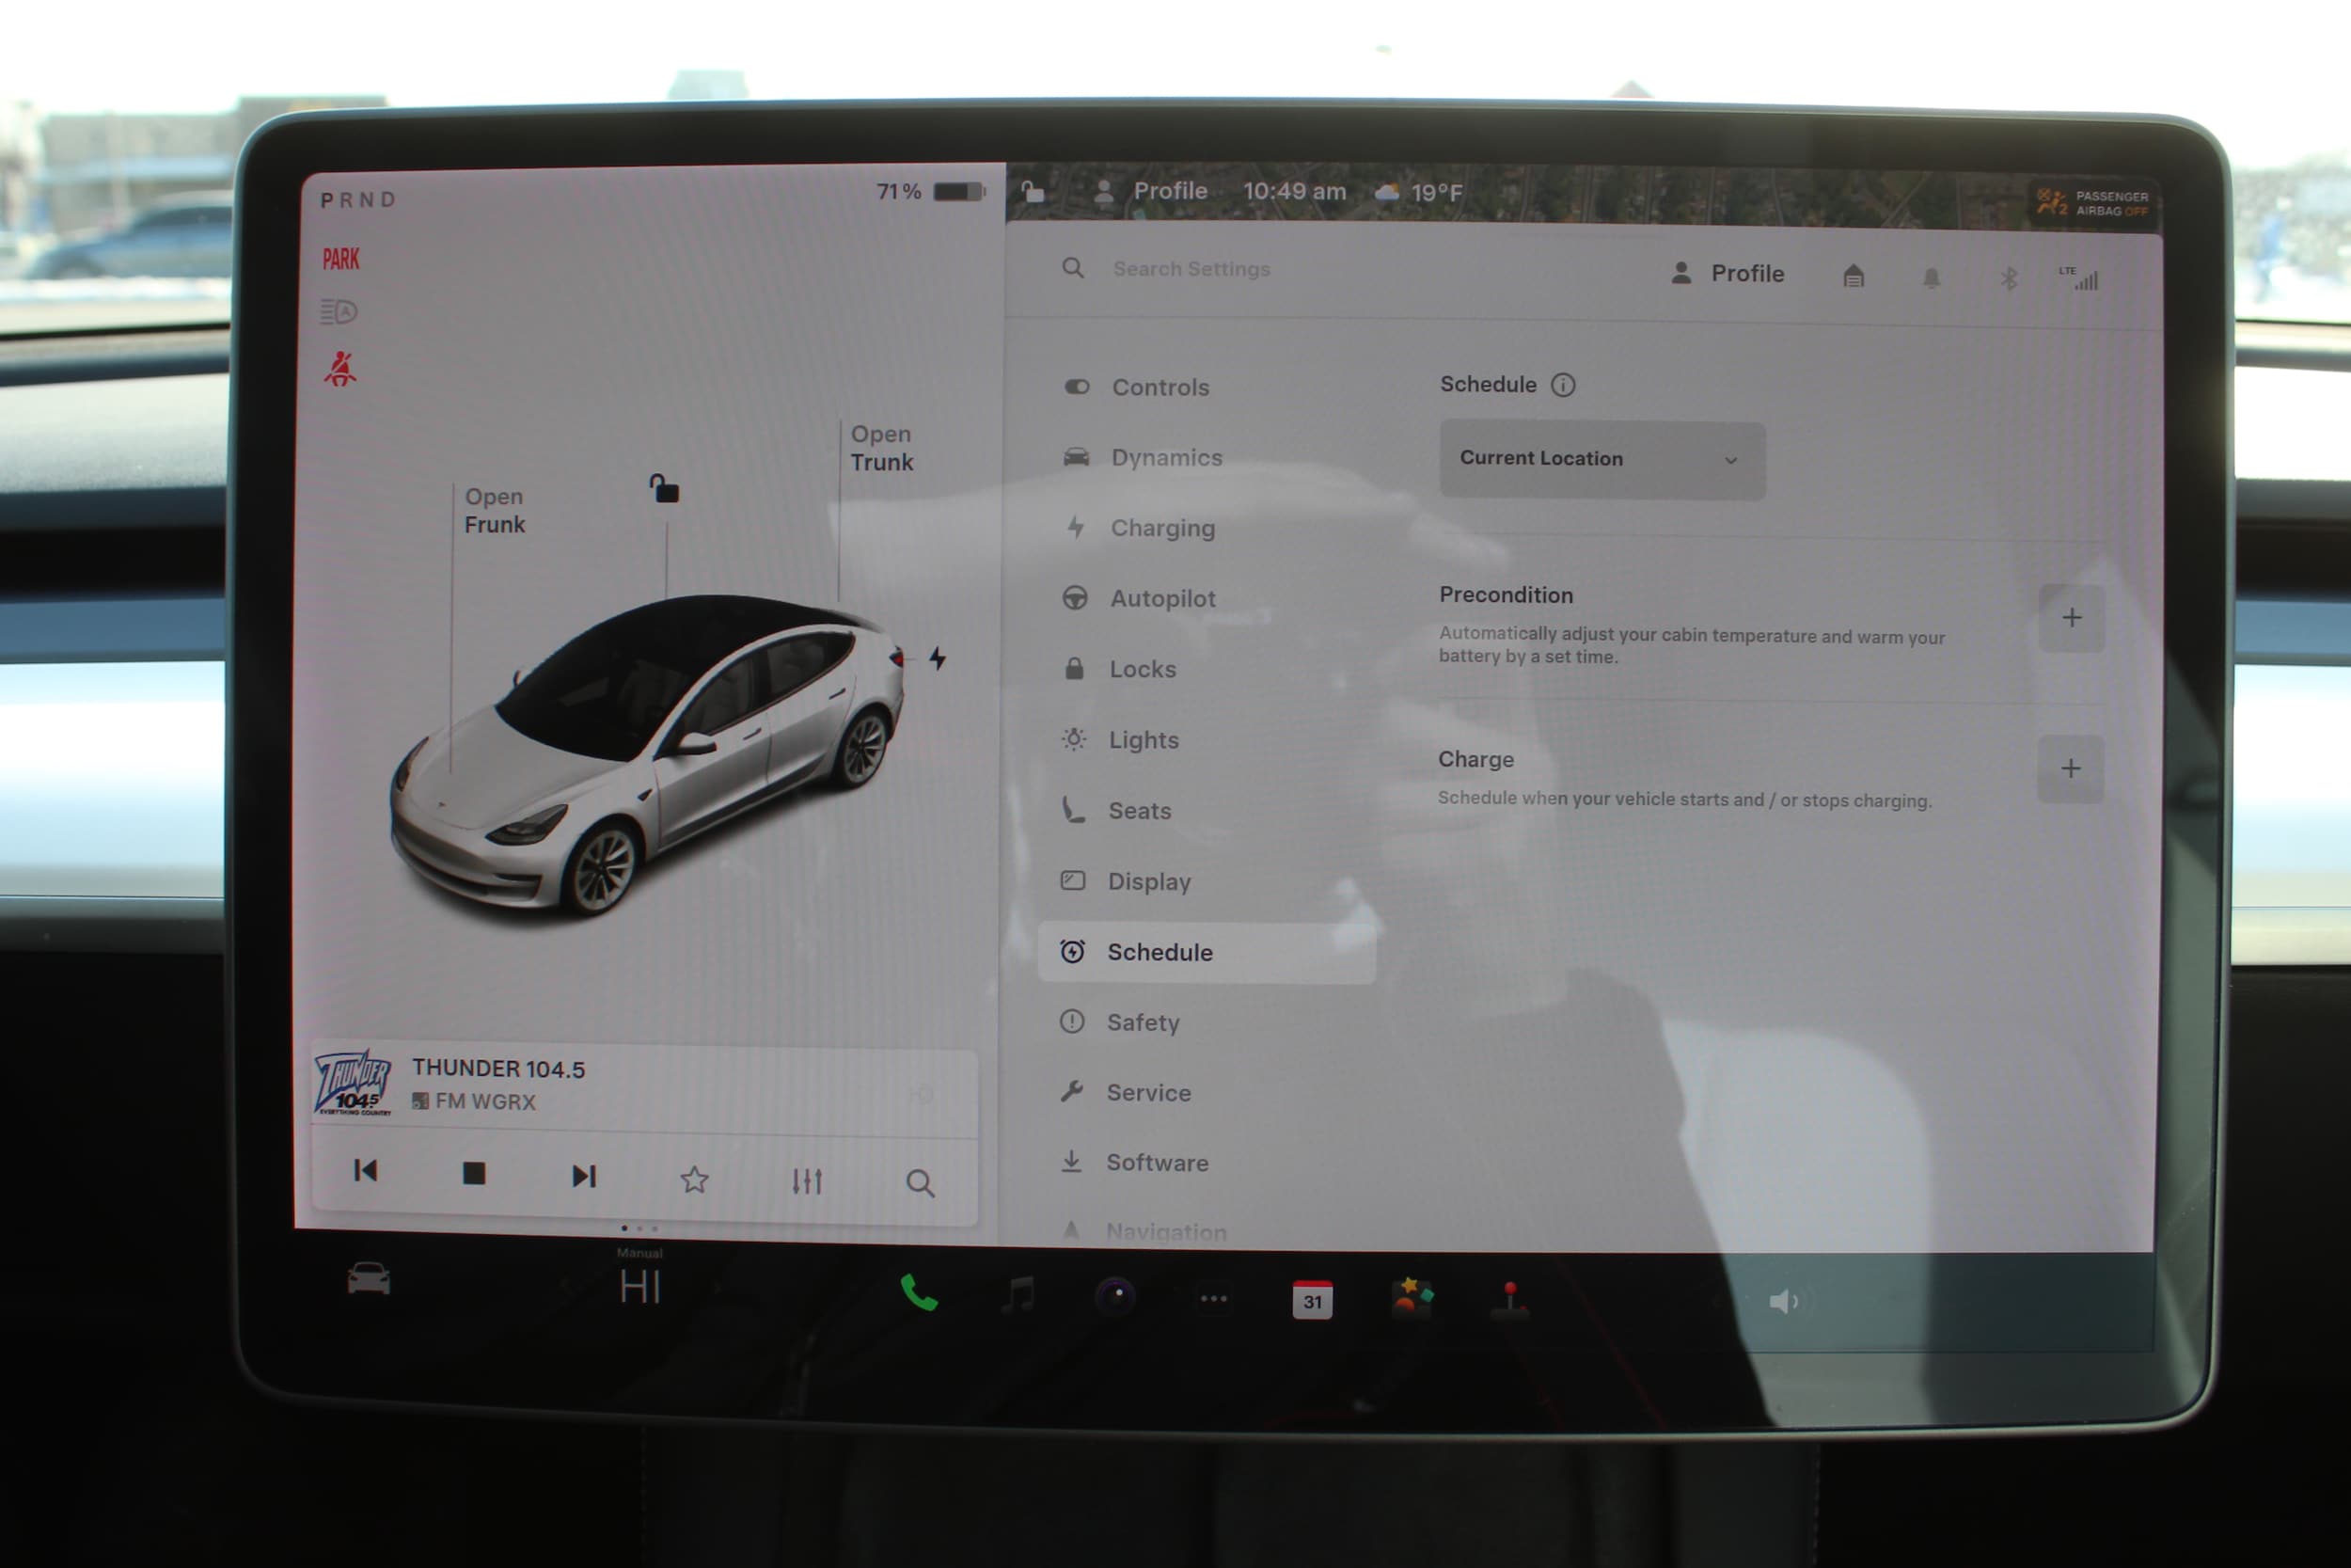
Task: Toggle the car lock icon above vehicle
Action: (x=664, y=489)
